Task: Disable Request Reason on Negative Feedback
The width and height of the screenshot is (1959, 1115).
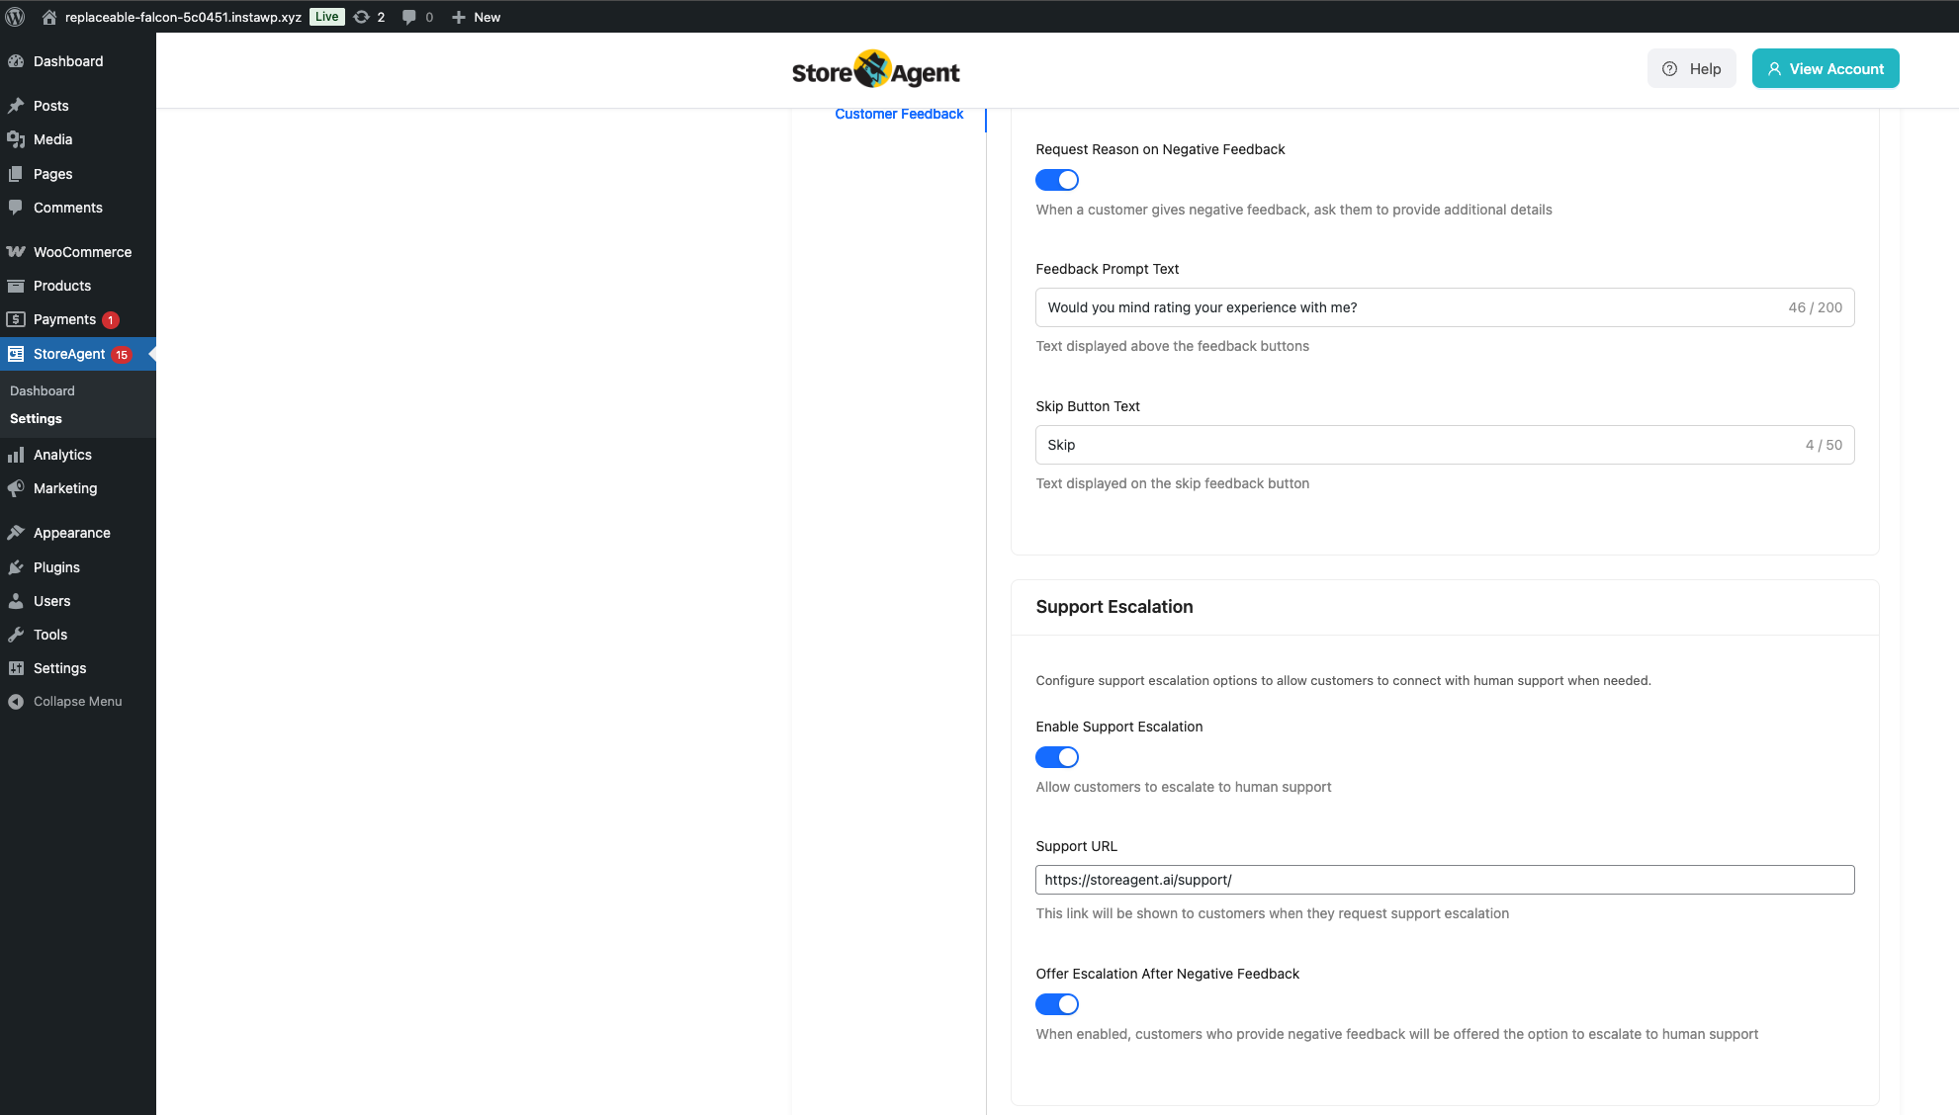Action: [x=1056, y=180]
